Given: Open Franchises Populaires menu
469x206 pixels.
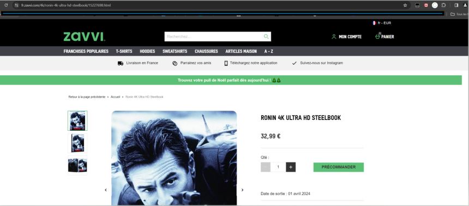Looking at the screenshot, I should 86,51.
